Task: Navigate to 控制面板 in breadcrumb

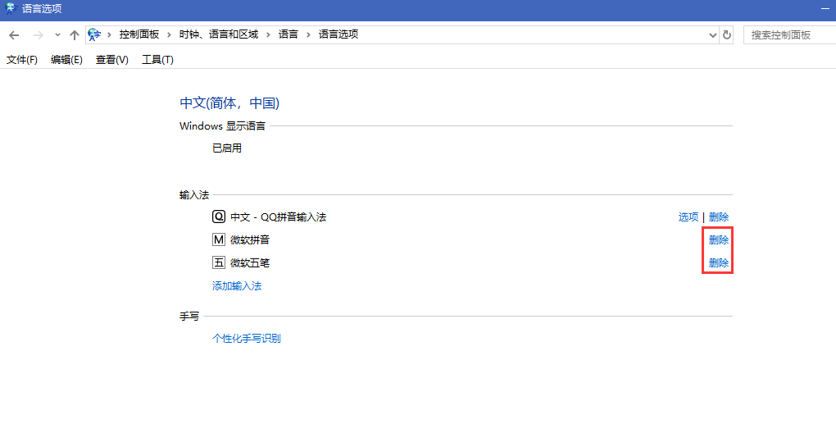Action: point(139,34)
